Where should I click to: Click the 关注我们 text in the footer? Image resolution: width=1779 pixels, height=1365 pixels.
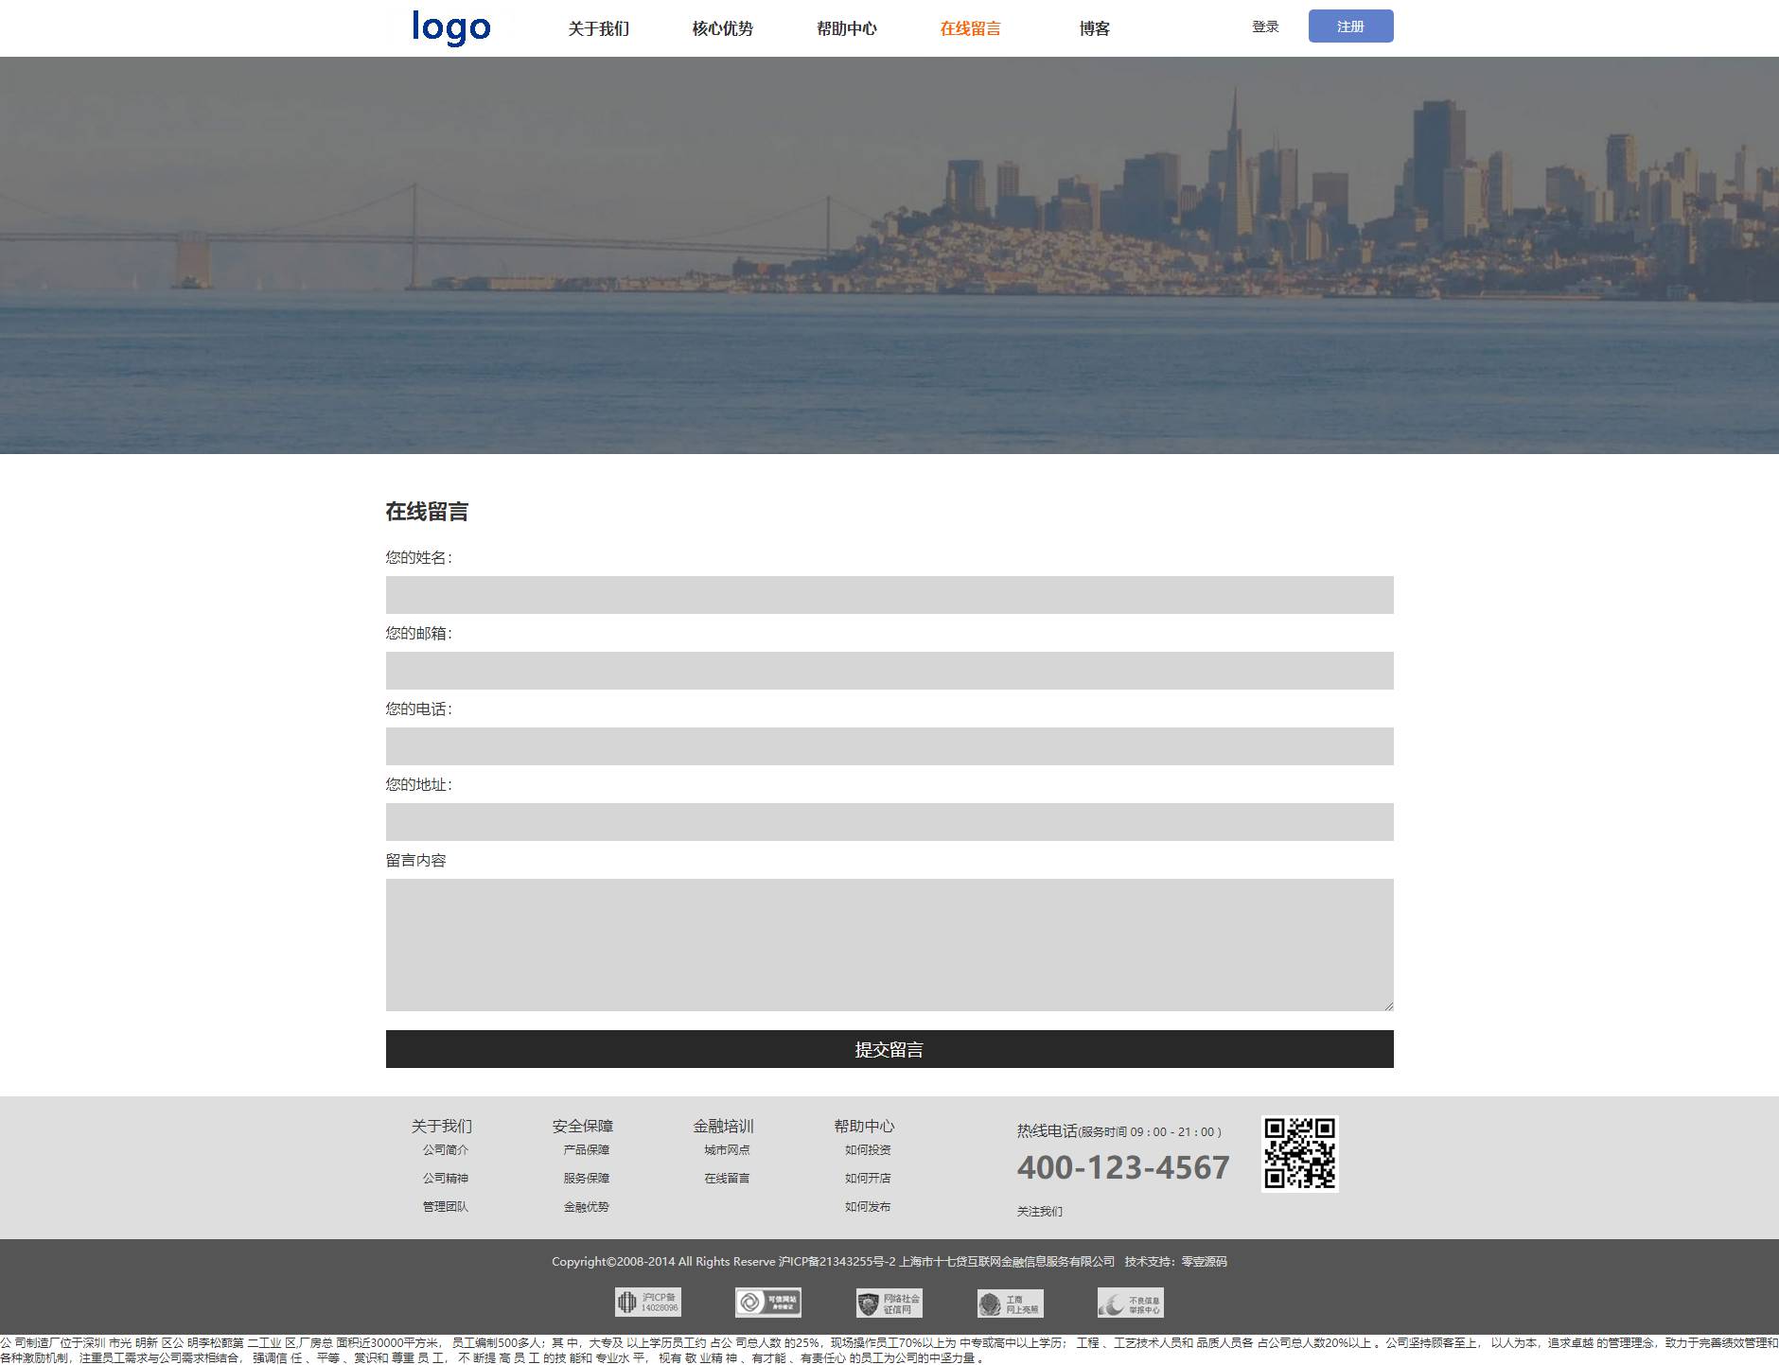pos(1040,1212)
